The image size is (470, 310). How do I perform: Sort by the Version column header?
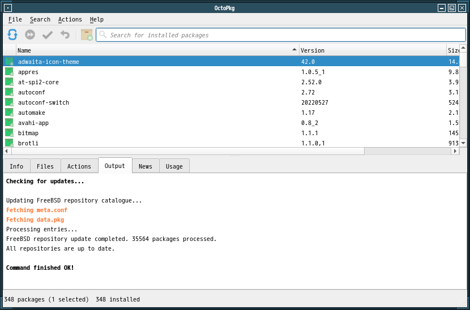coord(372,50)
